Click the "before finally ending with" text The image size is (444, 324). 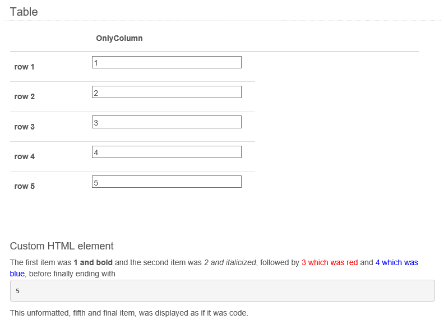pos(72,274)
